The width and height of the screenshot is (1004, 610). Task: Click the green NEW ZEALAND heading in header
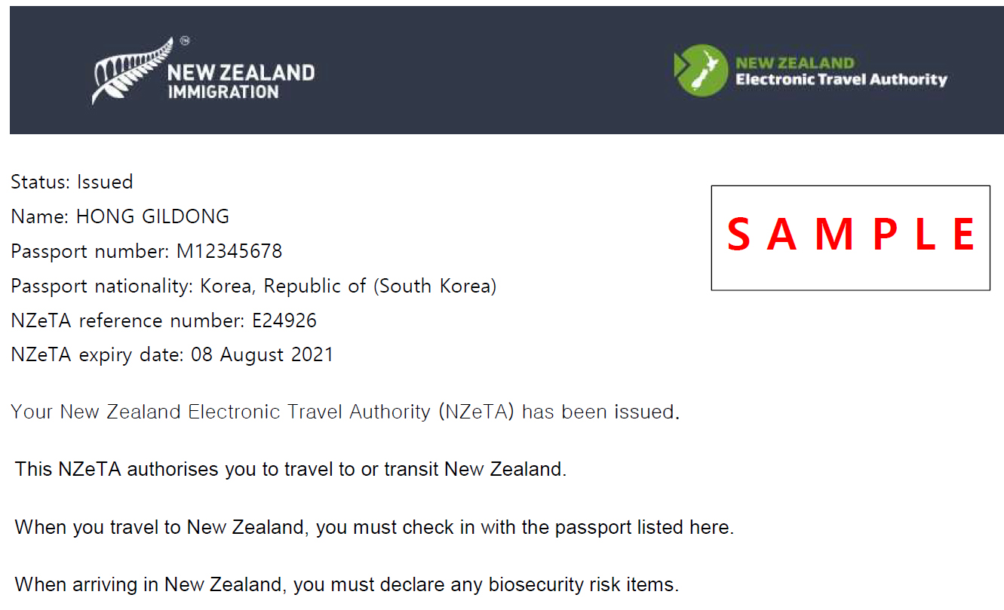tap(795, 63)
